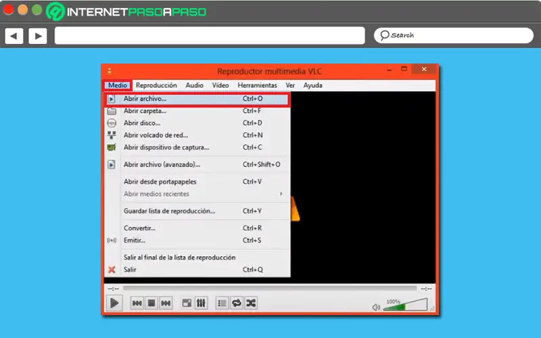Click the playback seek bar
This screenshot has height=338, width=541.
tap(270, 288)
